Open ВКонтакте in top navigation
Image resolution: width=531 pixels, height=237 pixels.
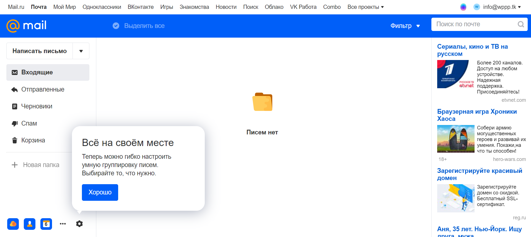[141, 7]
